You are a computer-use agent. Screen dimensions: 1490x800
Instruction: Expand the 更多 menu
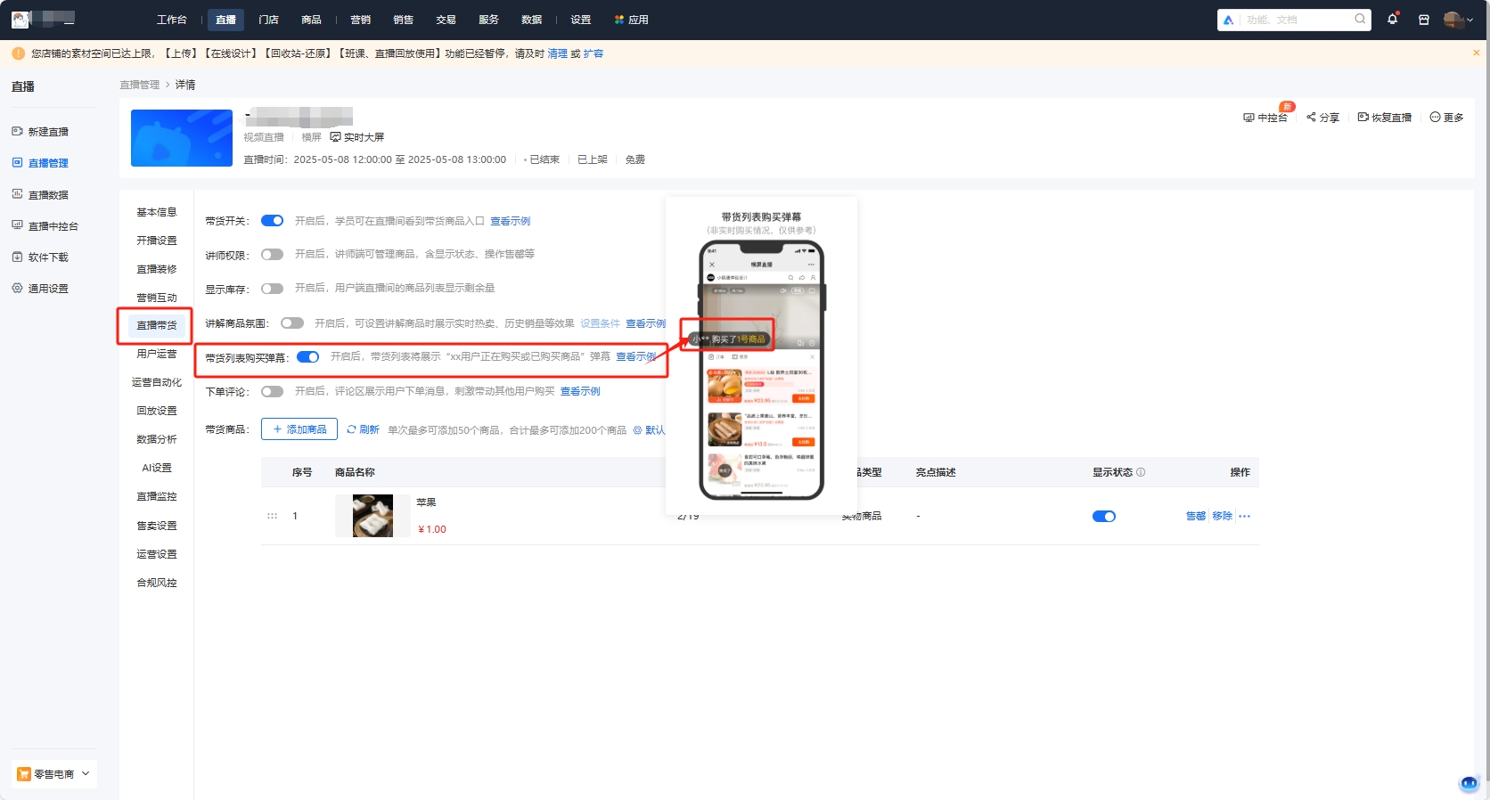point(1446,118)
